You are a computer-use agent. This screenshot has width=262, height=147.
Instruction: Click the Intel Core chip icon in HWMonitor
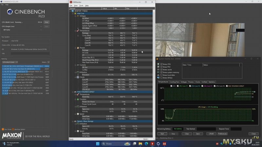pyautogui.click(x=75, y=13)
